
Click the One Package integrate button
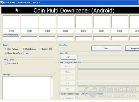pyautogui.click(x=68, y=98)
